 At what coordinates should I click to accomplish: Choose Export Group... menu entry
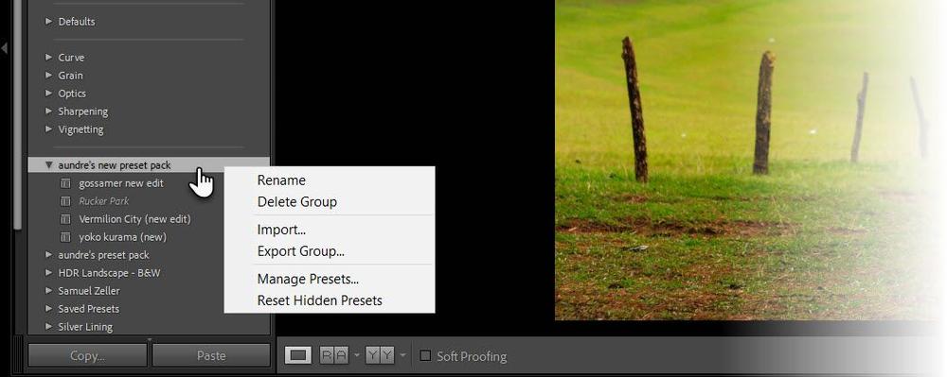point(301,251)
